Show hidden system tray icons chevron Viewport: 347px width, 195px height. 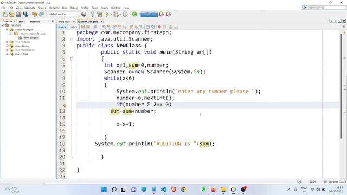pyautogui.click(x=289, y=190)
